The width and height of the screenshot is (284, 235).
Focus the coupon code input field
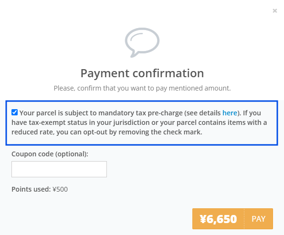tap(59, 169)
